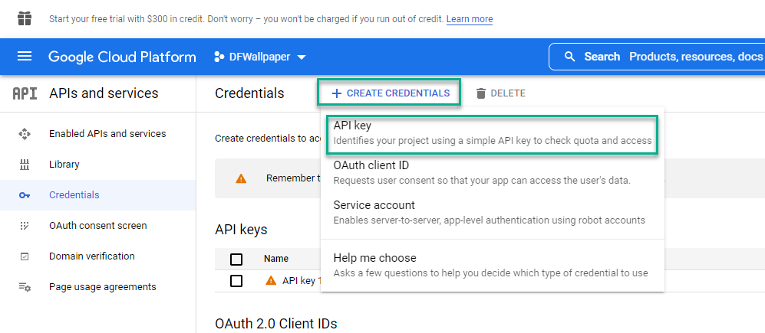This screenshot has height=333, width=765.
Task: Click the Credentials key icon
Action: coord(25,195)
